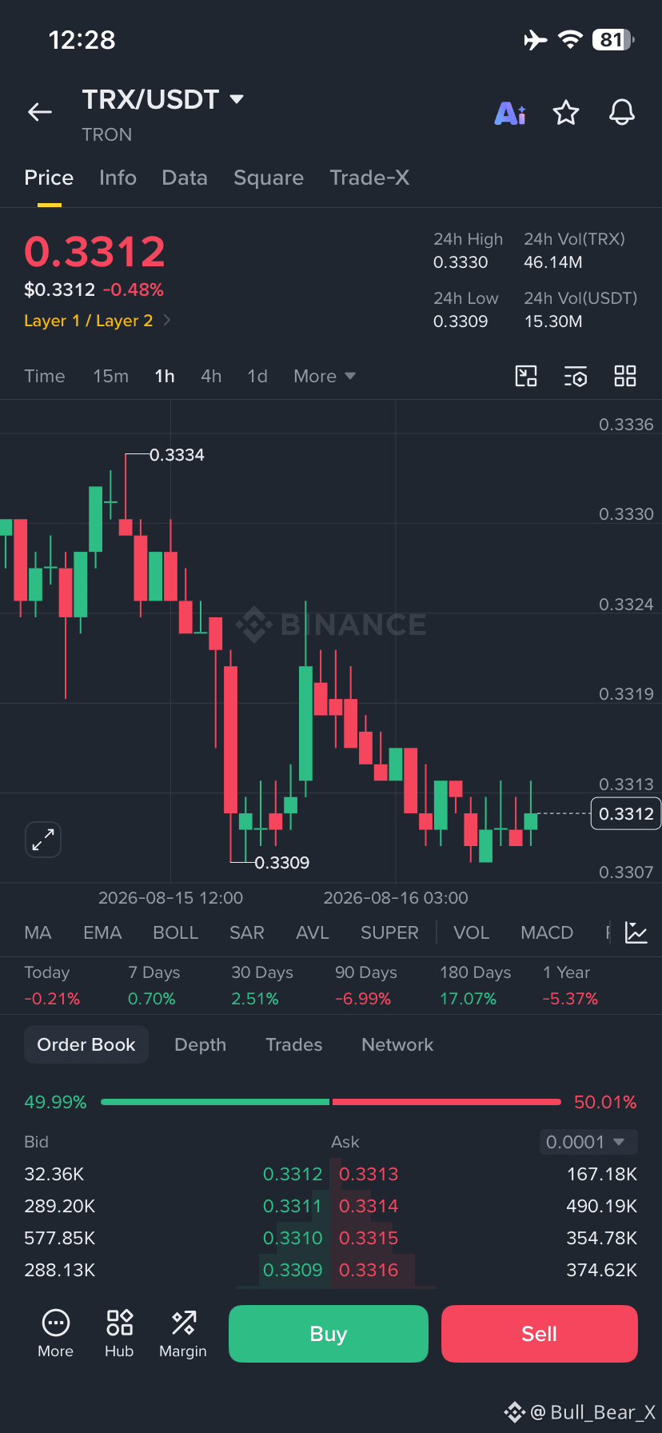Viewport: 662px width, 1433px height.
Task: Change the 0.0001 price precision dropdown
Action: coord(588,1142)
